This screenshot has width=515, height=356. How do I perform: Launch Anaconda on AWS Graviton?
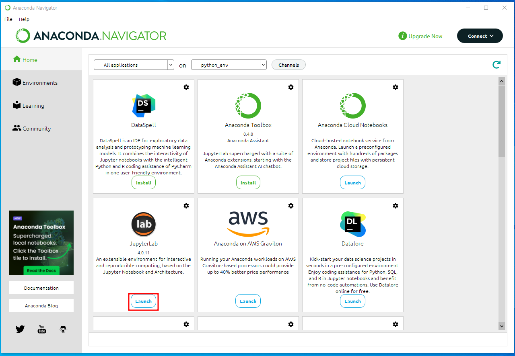pos(248,301)
